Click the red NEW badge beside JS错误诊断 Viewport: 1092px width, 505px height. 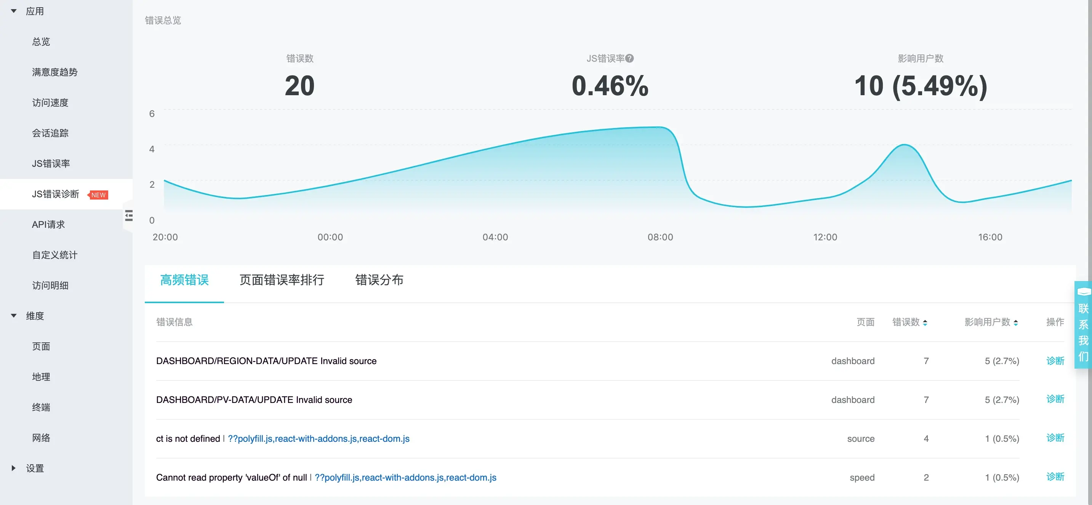pos(98,195)
